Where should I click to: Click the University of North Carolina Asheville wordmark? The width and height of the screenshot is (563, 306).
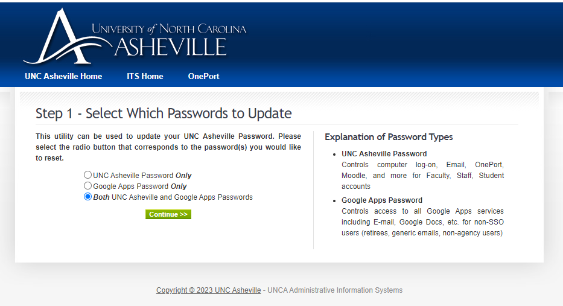coord(169,39)
